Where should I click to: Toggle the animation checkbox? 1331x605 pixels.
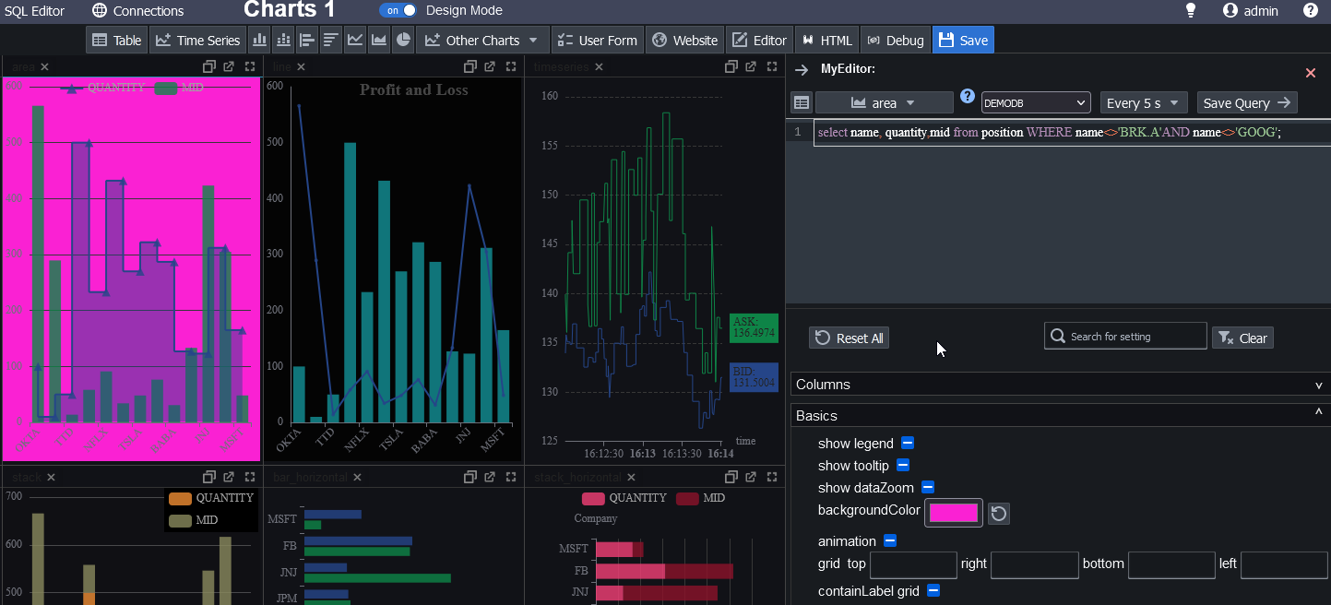(890, 541)
